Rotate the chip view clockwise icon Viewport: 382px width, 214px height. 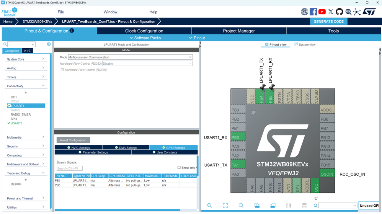pos(257,206)
